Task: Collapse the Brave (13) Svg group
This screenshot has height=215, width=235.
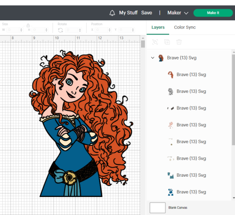Action: pyautogui.click(x=153, y=58)
